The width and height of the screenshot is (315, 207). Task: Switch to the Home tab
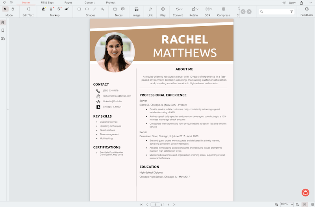click(26, 3)
